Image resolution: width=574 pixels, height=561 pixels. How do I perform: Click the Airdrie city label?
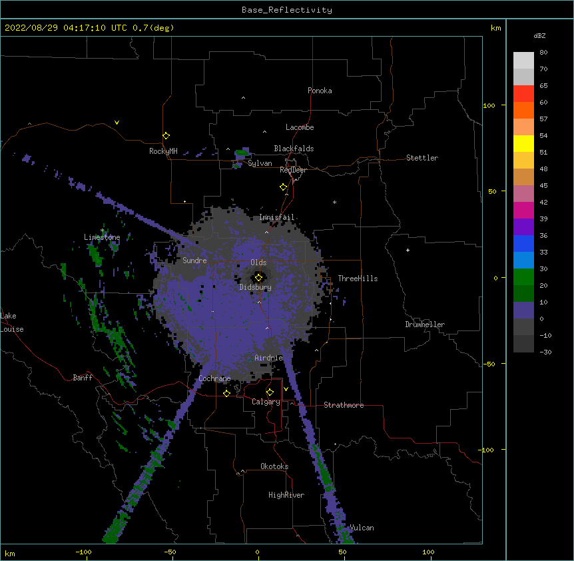269,358
